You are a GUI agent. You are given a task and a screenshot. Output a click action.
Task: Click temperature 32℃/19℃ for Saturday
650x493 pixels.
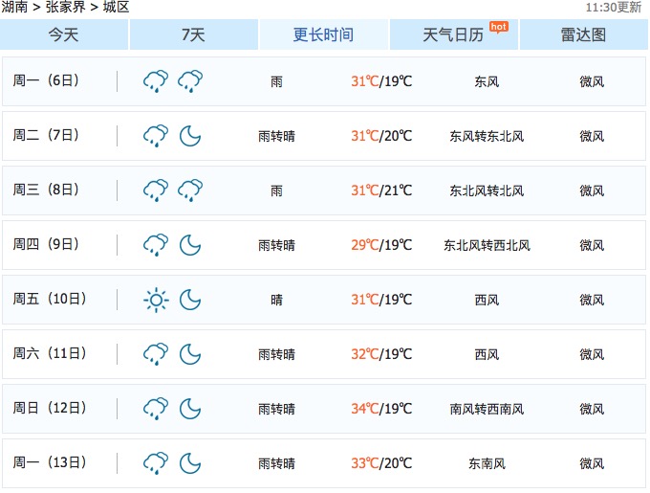tap(381, 354)
